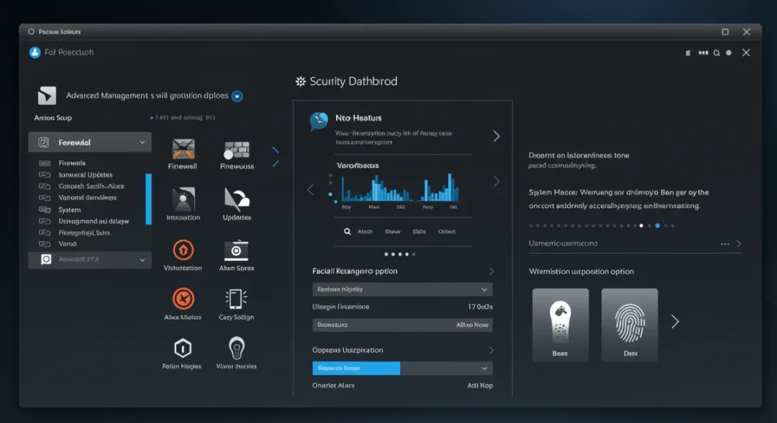Click the lower blue arrow beside Firewauss
This screenshot has height=423, width=777.
point(276,163)
